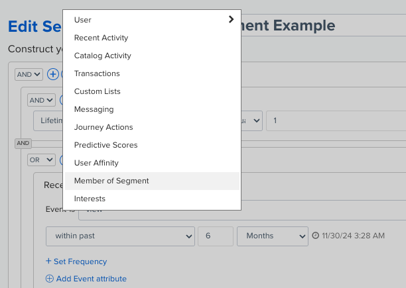Choose Journey Actions option
Image resolution: width=406 pixels, height=288 pixels.
[152, 127]
